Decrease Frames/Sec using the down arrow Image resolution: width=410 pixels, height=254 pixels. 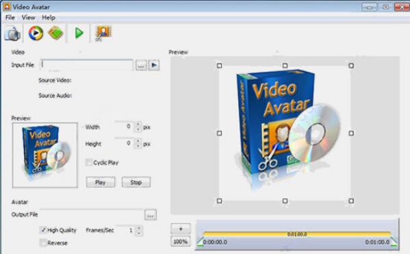click(x=139, y=233)
